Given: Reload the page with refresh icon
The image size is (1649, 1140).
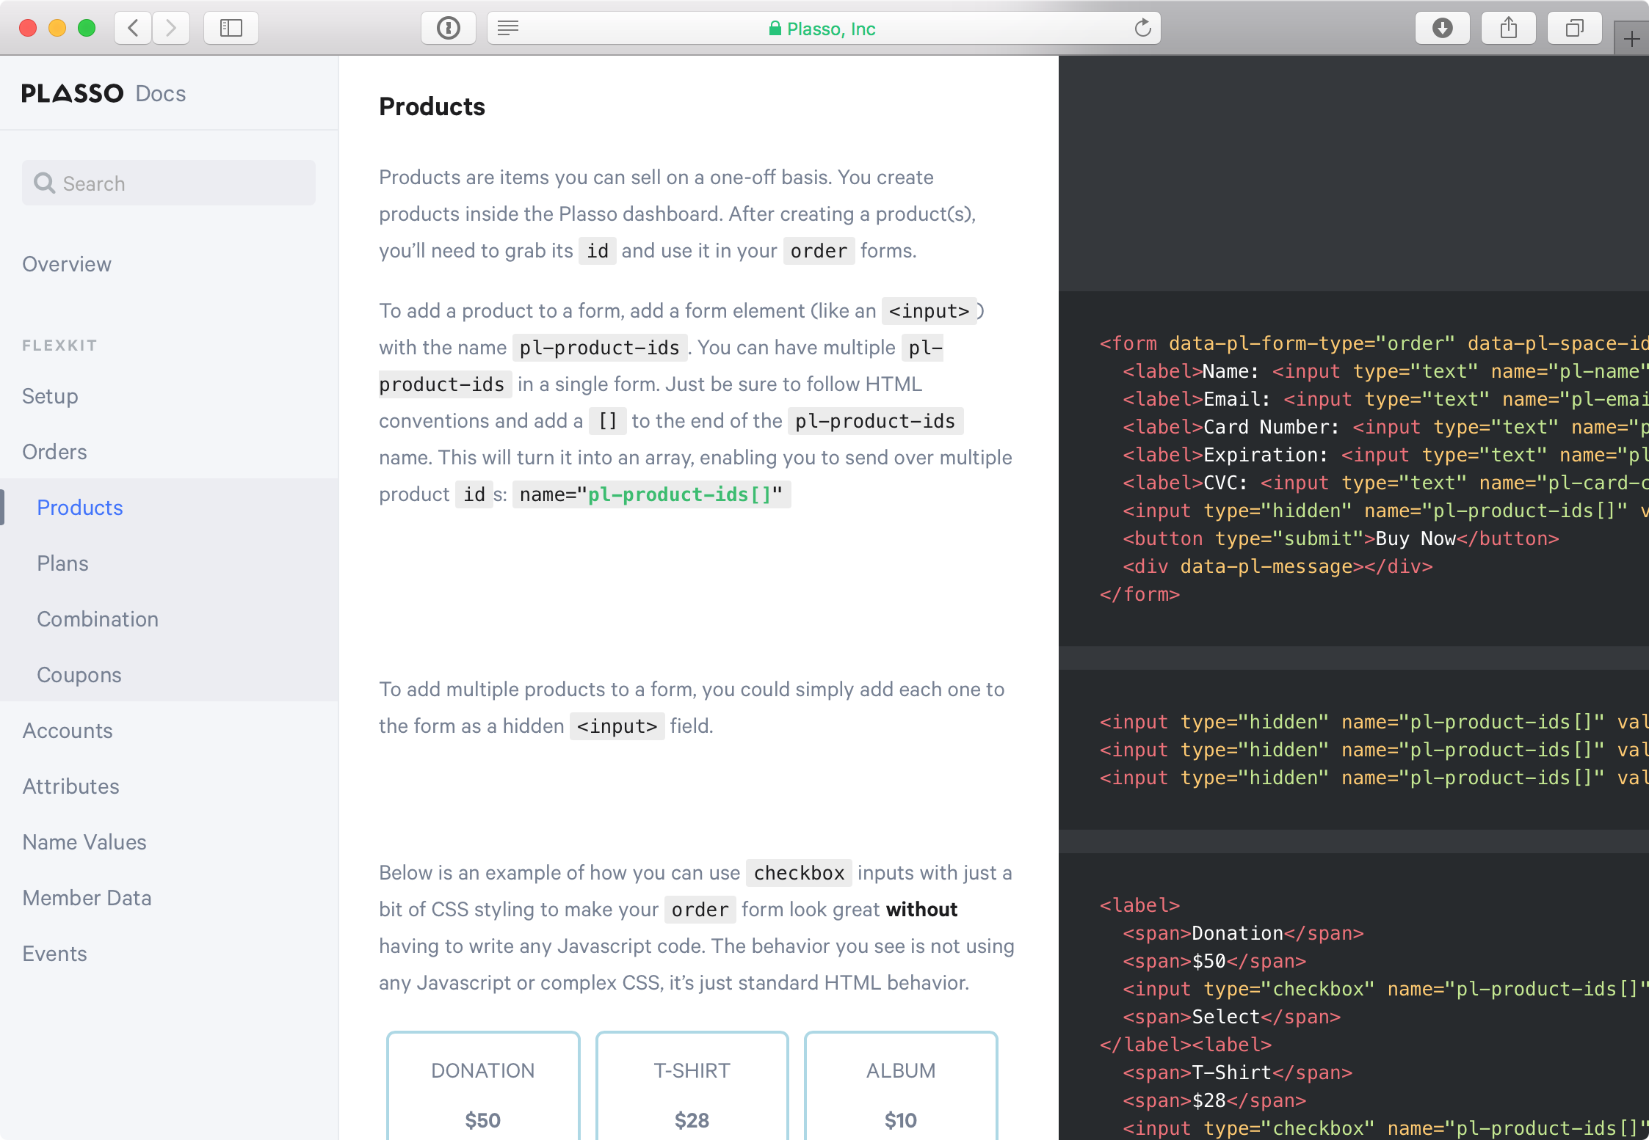Looking at the screenshot, I should tap(1142, 29).
